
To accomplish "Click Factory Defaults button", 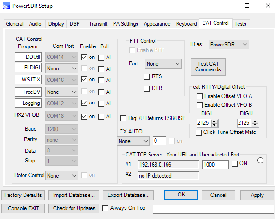I will click(23, 195).
